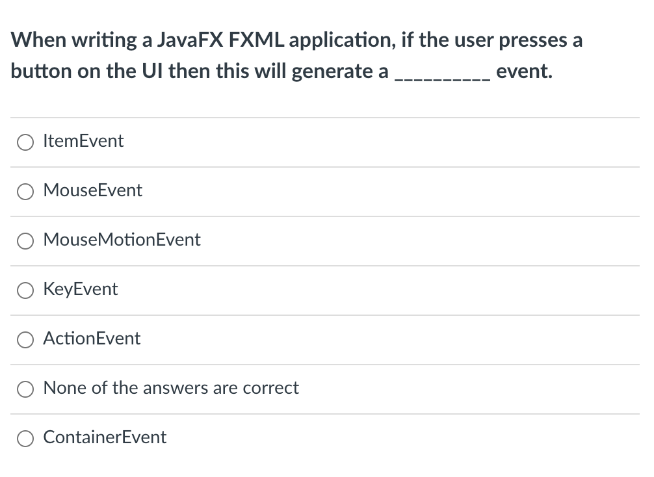Click the MouseMotionEvent answer label text

click(x=122, y=240)
